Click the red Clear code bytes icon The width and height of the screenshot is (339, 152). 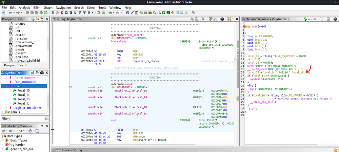(57, 13)
